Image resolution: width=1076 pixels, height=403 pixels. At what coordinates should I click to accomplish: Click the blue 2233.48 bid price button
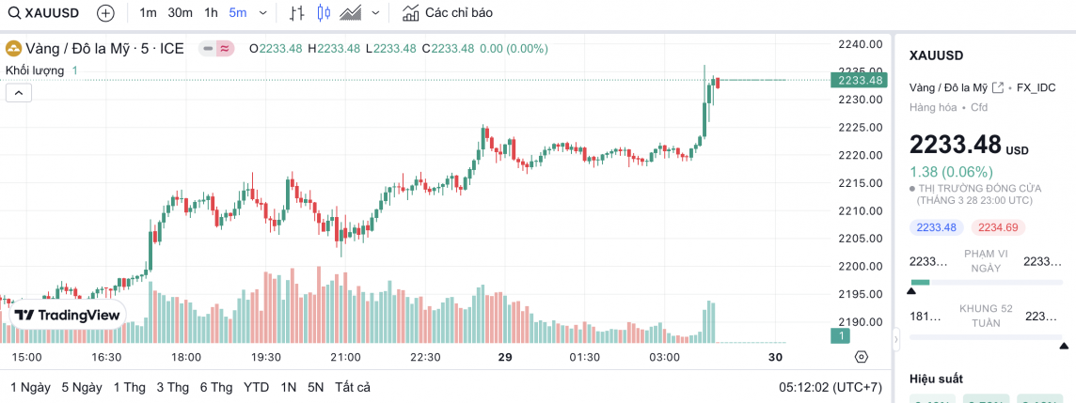[x=936, y=227]
